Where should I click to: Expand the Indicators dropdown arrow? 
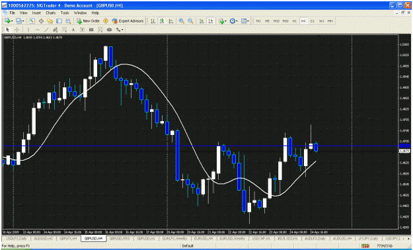pyautogui.click(x=226, y=21)
